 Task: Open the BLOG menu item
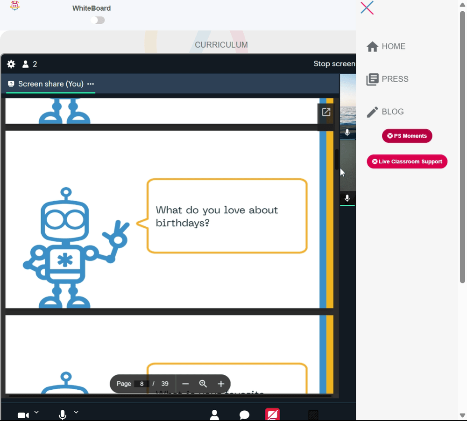coord(385,112)
